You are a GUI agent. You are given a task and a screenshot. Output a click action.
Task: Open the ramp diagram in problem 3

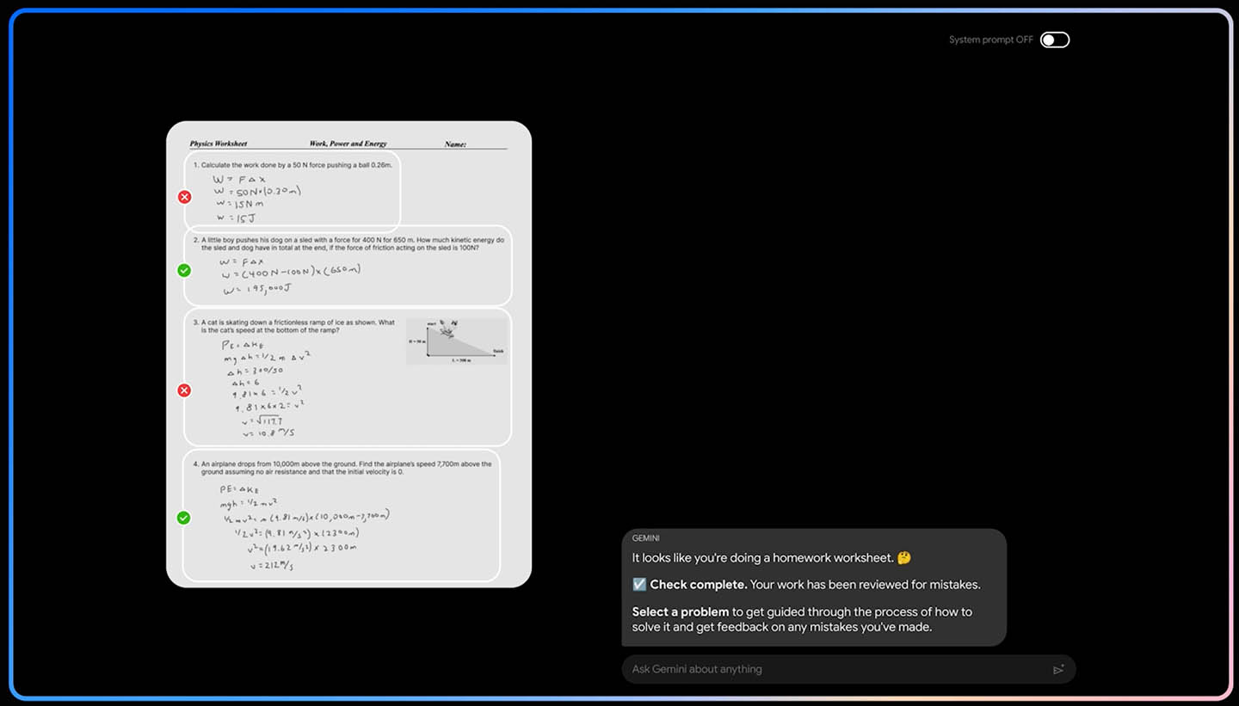(x=456, y=341)
